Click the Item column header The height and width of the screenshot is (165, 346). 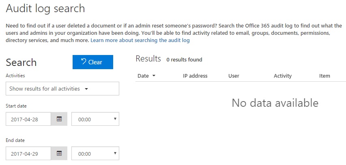(x=325, y=76)
